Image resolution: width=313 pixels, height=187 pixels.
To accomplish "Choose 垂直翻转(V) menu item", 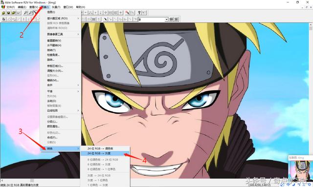I will tap(61, 41).
